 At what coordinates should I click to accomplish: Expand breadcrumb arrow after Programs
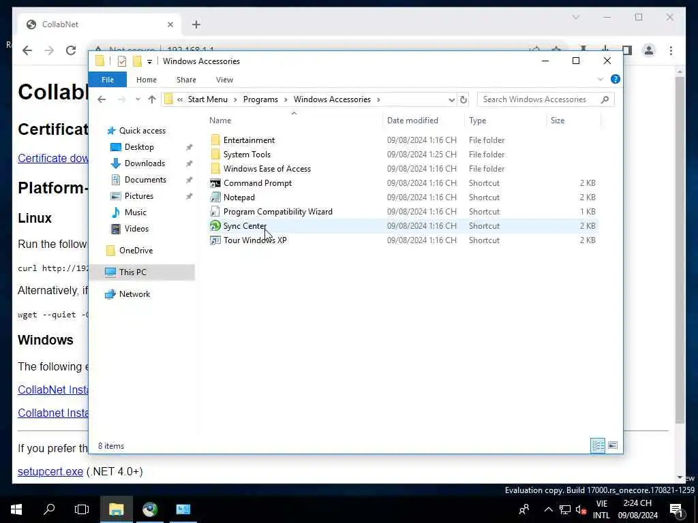[286, 99]
